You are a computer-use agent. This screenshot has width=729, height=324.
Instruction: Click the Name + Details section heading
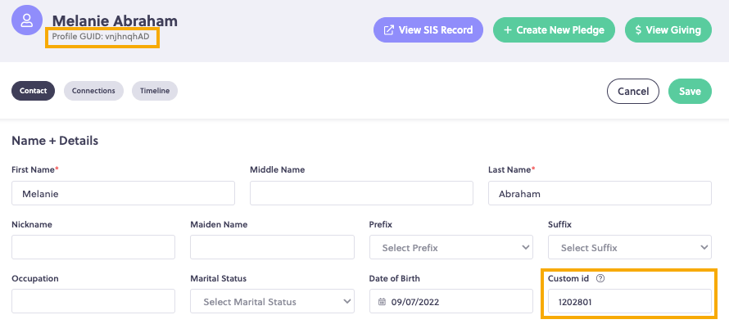[x=55, y=141]
